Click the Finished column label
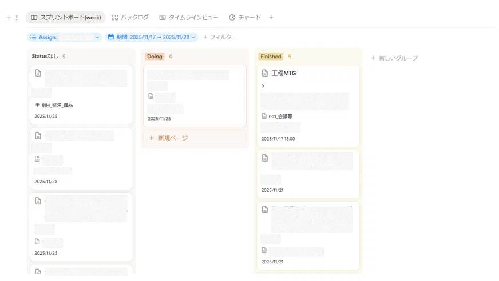The image size is (499, 281). [x=271, y=57]
